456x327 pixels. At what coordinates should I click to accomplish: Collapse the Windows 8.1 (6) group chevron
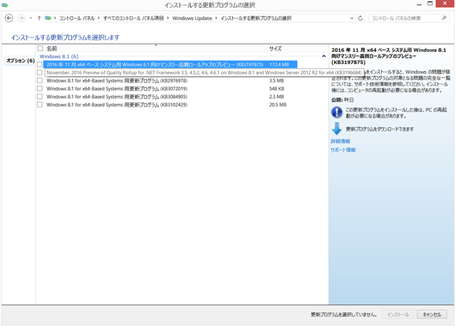323,56
